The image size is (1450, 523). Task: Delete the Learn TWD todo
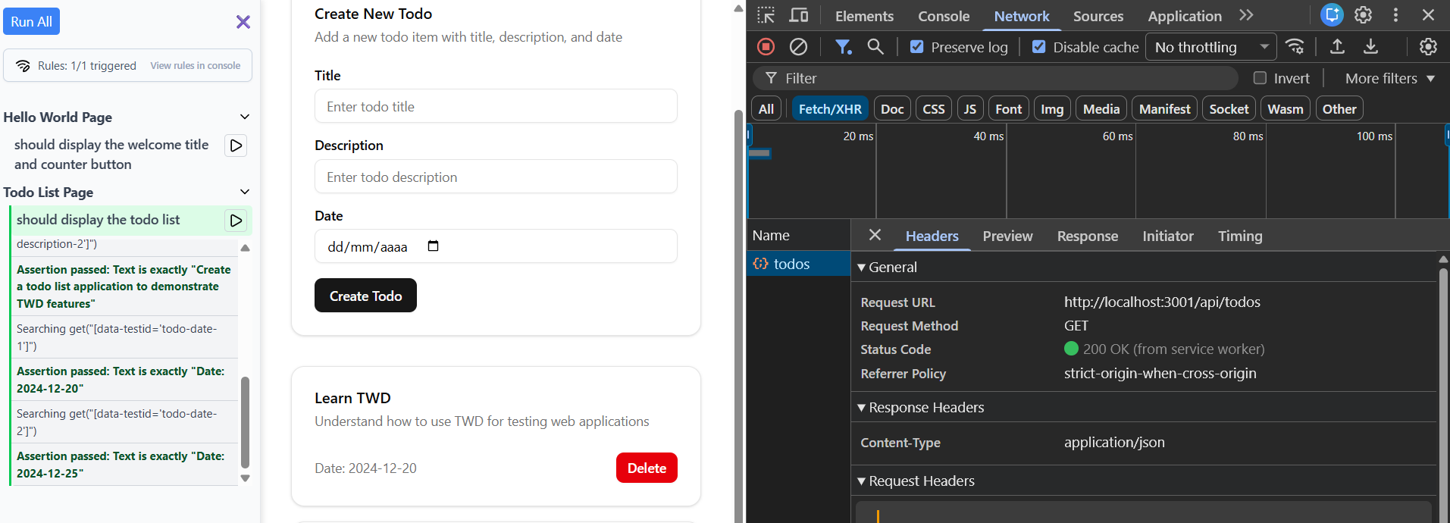pyautogui.click(x=647, y=468)
